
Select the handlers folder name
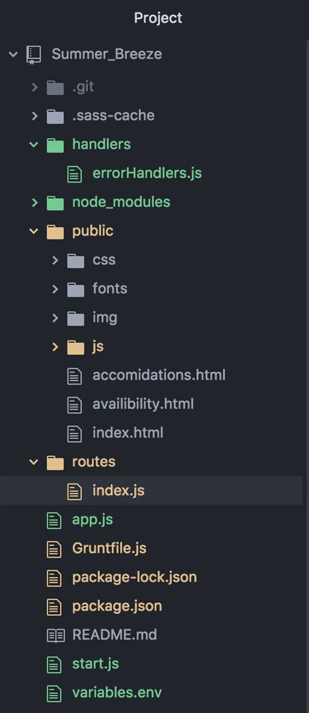point(101,144)
